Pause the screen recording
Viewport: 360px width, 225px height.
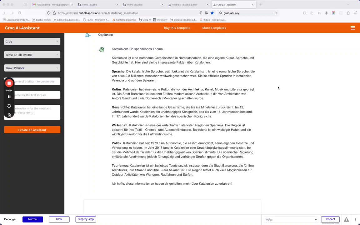pos(9,97)
